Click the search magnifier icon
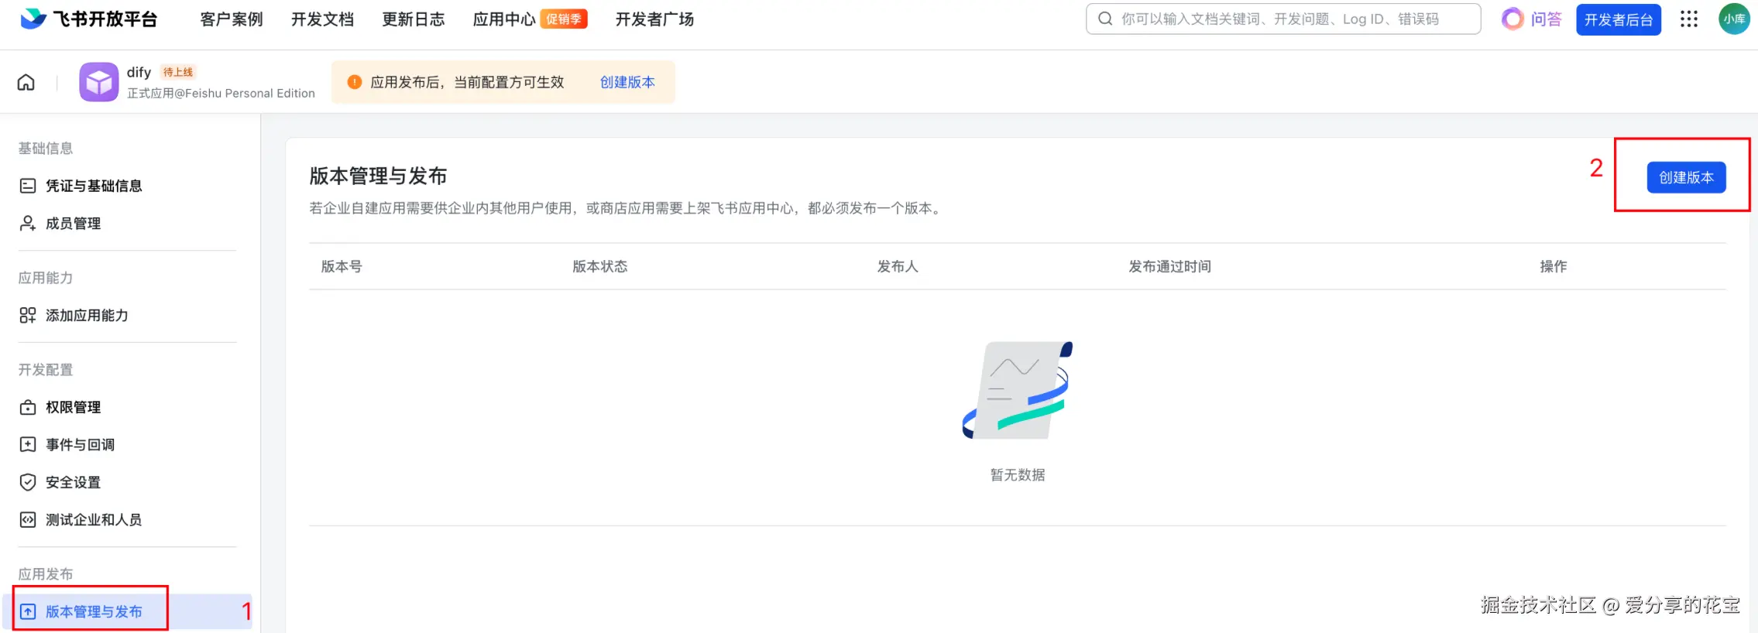 click(x=1105, y=19)
